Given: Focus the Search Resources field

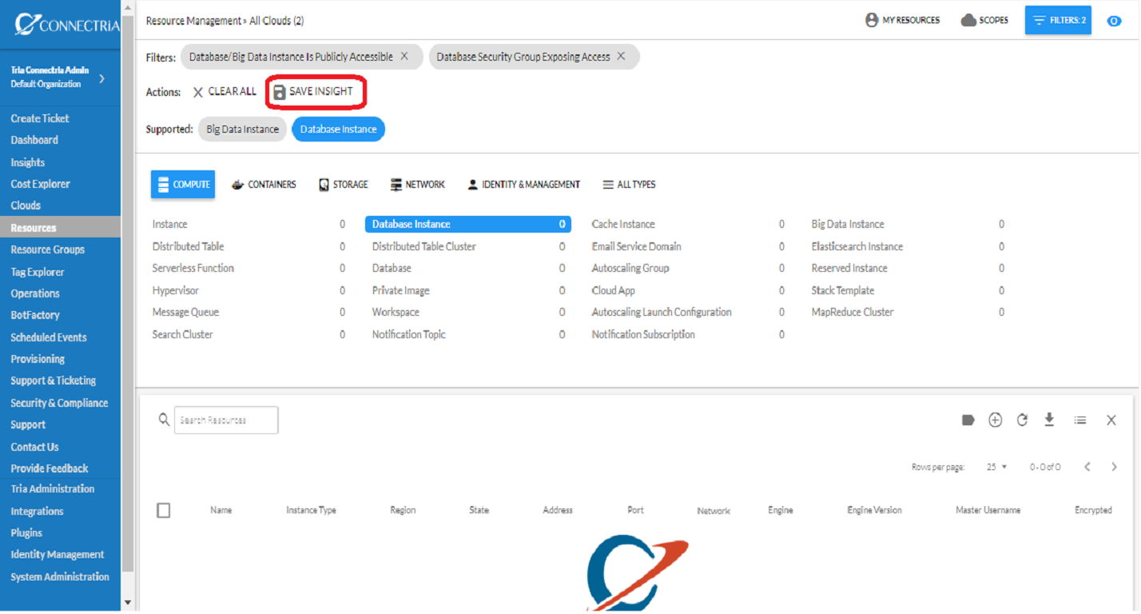Looking at the screenshot, I should click(226, 420).
